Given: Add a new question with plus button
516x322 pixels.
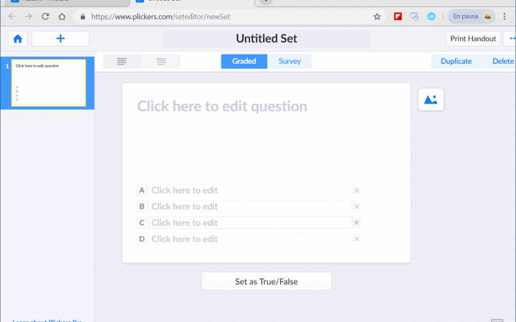Looking at the screenshot, I should coord(60,39).
